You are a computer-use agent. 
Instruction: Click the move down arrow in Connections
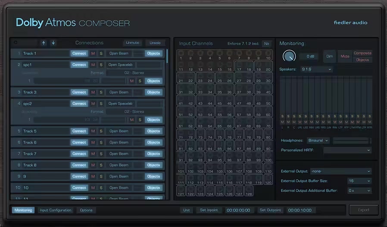(x=53, y=43)
